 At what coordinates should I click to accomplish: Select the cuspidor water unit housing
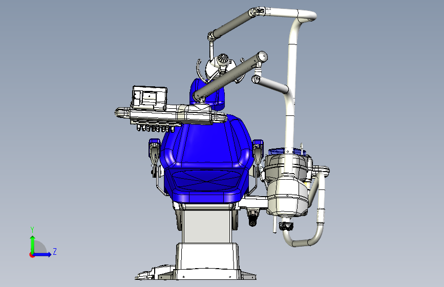287,195
